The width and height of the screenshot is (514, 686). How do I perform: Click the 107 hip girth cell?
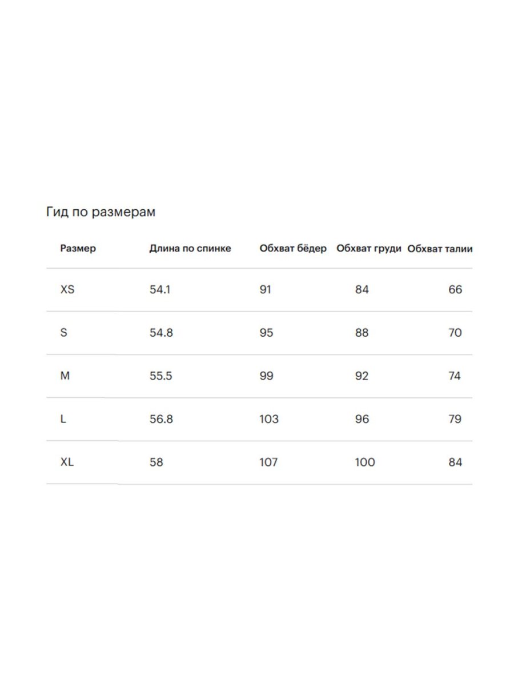click(x=268, y=462)
